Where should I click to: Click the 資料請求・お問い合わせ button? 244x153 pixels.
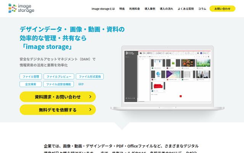pyautogui.click(x=58, y=97)
